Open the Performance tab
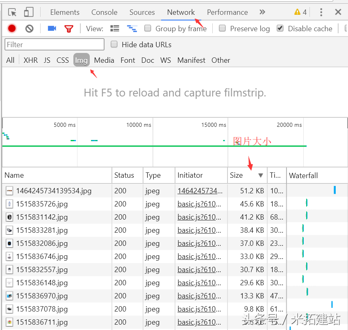Image resolution: width=348 pixels, height=330 pixels. point(227,12)
